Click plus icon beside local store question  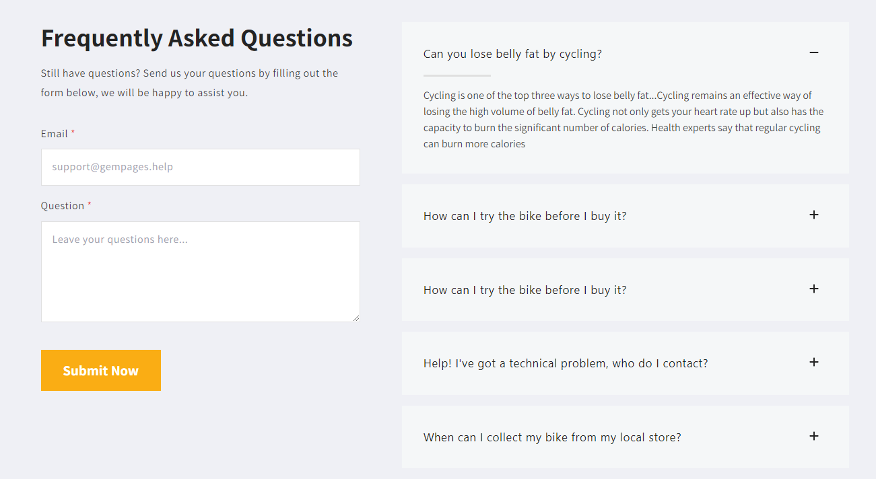[x=813, y=436]
